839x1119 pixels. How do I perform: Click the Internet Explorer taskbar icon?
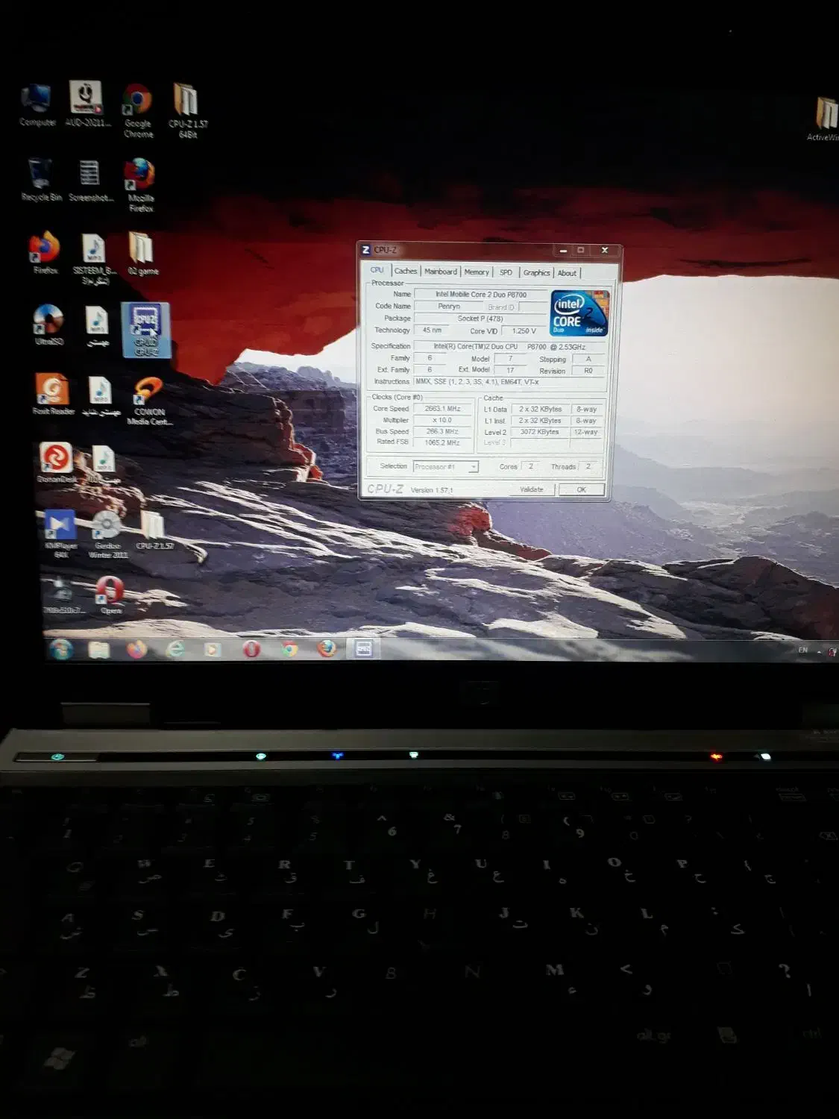[x=175, y=649]
